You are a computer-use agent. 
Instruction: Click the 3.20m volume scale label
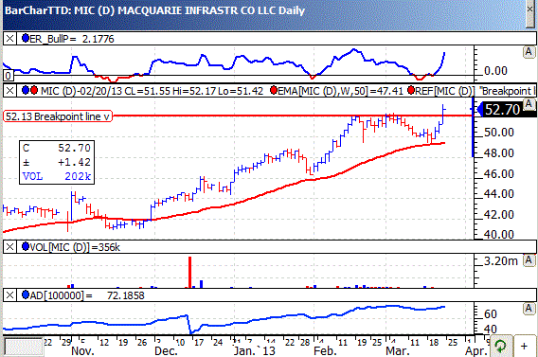pos(500,261)
